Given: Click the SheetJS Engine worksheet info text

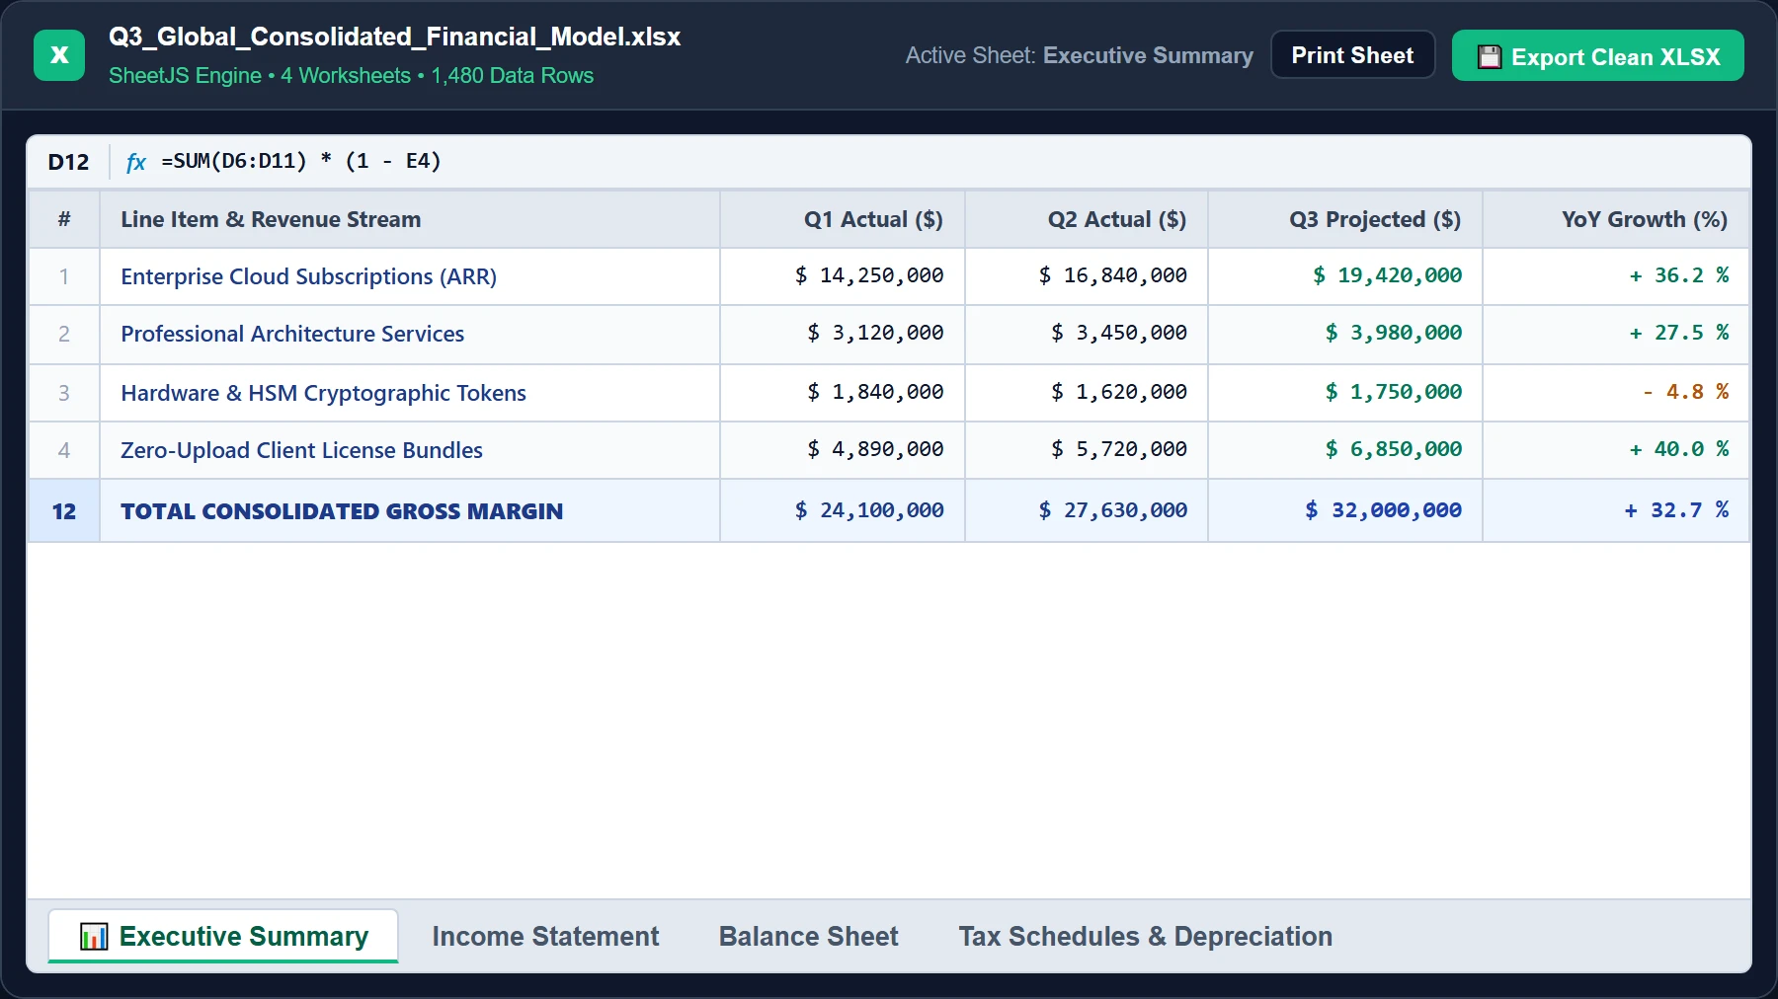Looking at the screenshot, I should click(351, 76).
